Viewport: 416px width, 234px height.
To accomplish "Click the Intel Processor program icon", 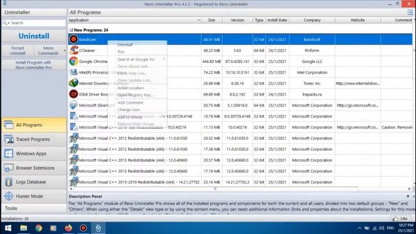I will 73,72.
